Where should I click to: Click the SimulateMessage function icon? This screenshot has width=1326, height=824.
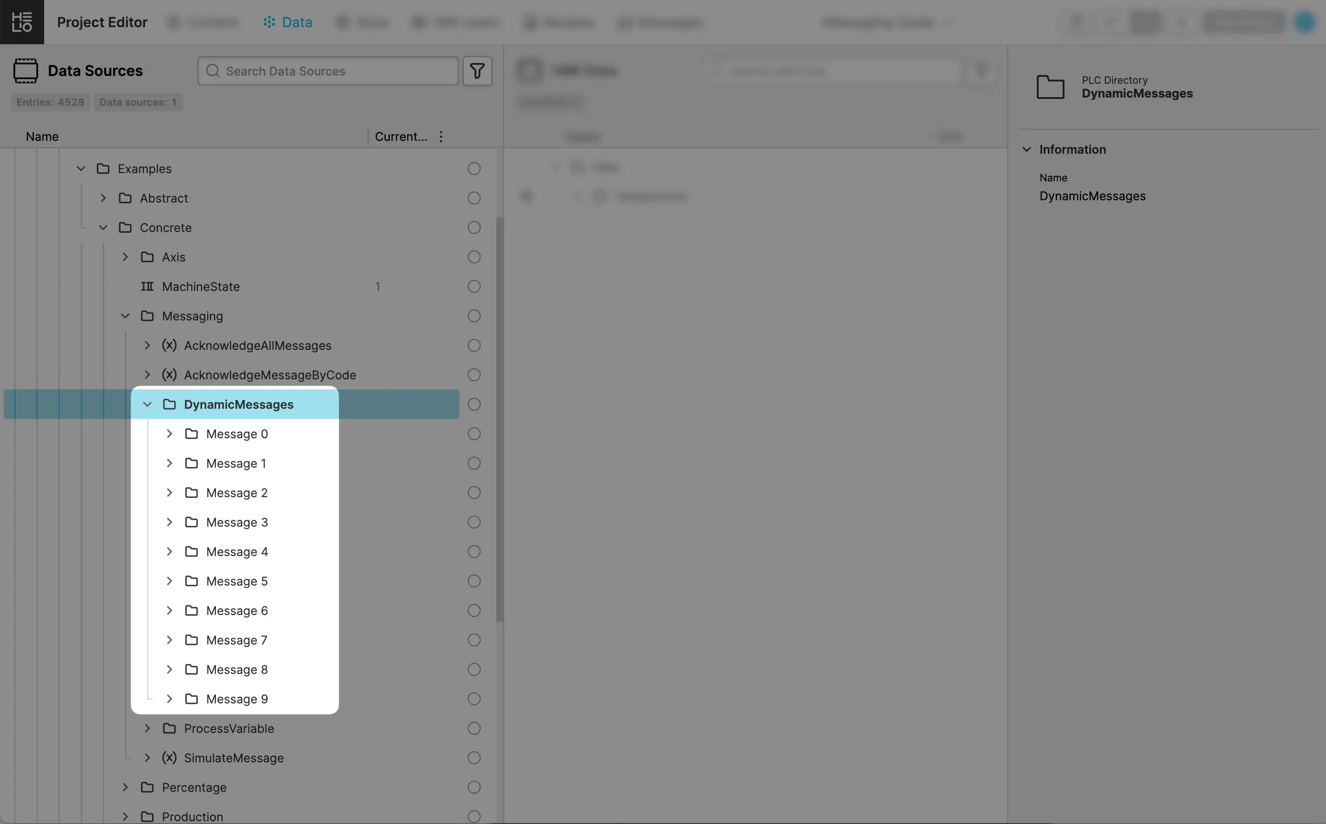[169, 758]
